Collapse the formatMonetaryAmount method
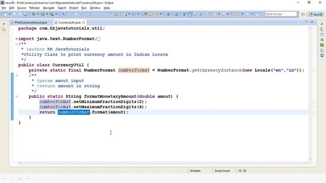The height and width of the screenshot is (183, 326). coord(16,96)
